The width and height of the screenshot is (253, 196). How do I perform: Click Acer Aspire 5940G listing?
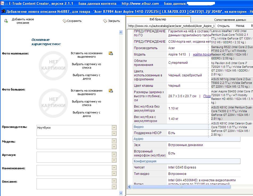232,97
